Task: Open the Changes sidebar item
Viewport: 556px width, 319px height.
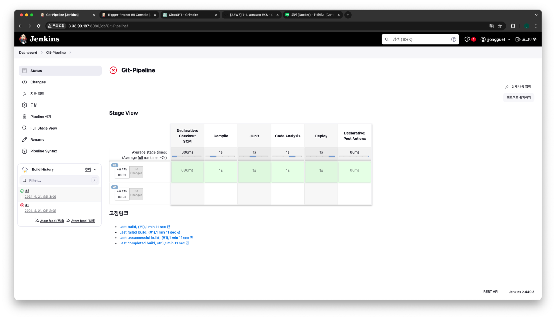Action: [38, 82]
